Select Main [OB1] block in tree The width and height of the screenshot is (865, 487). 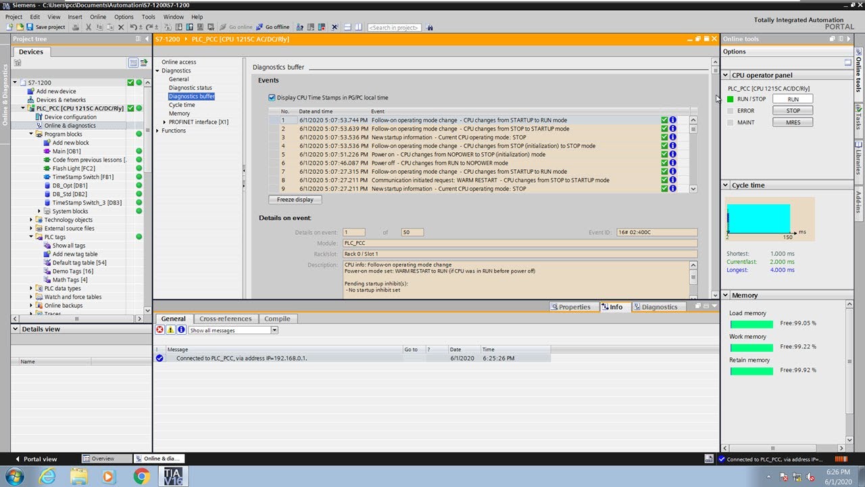pyautogui.click(x=66, y=152)
